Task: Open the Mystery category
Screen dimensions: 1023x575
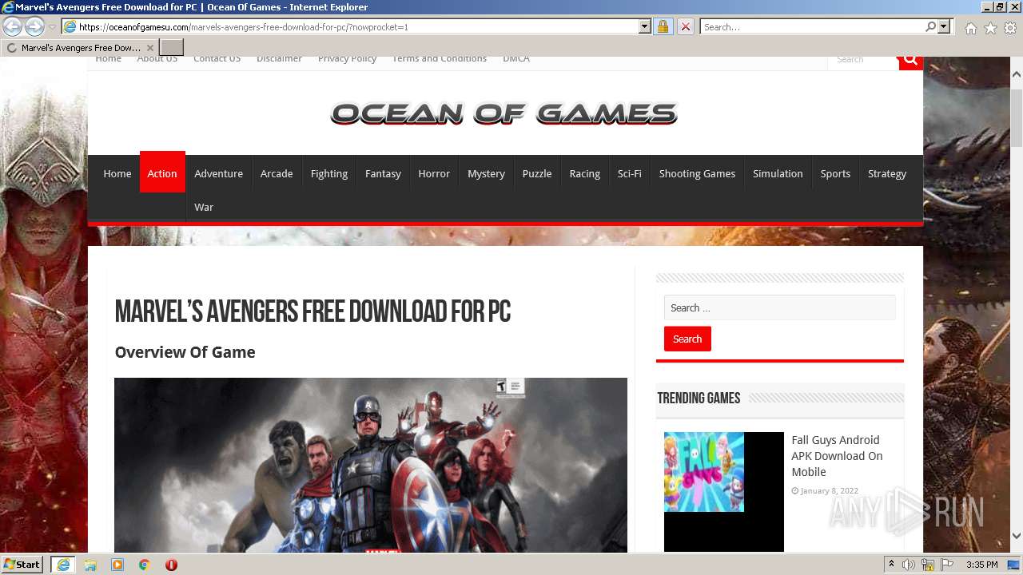Action: point(486,173)
